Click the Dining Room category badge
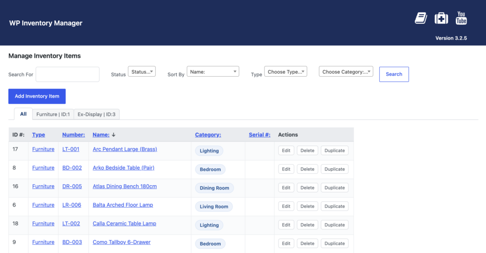This screenshot has width=486, height=253. pos(215,188)
